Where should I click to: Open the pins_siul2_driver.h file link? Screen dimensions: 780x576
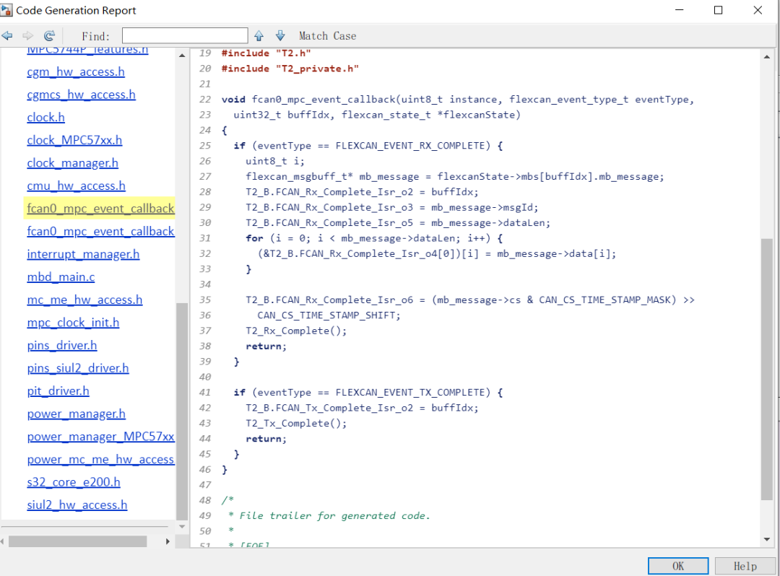78,368
